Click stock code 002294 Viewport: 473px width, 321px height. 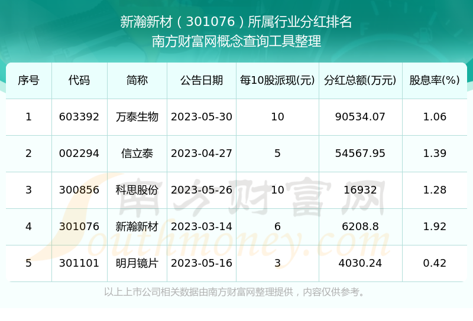pos(79,153)
